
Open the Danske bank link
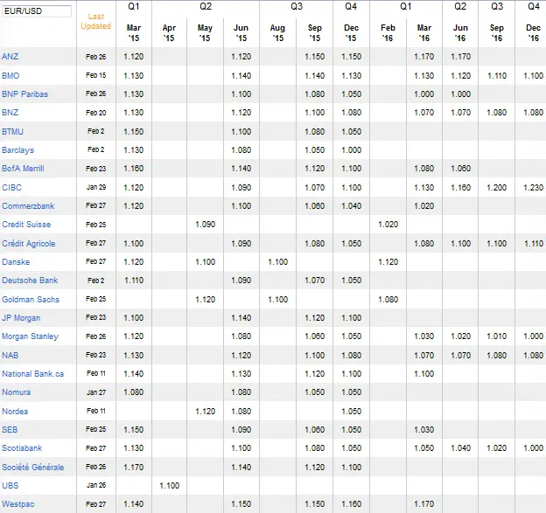(16, 262)
